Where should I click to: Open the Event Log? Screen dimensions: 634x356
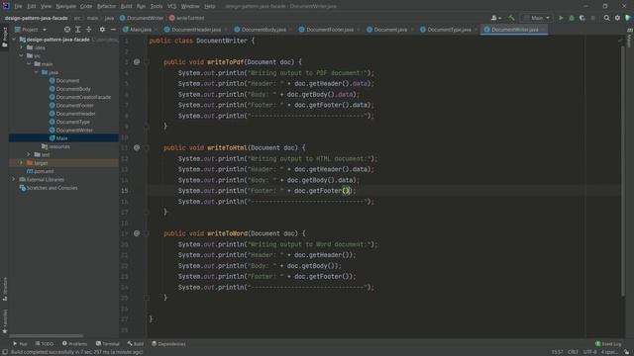[608, 344]
